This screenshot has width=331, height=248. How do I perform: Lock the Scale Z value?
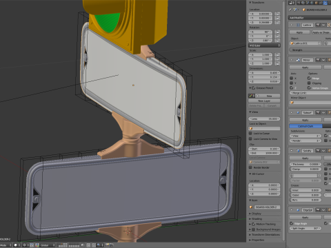[x=277, y=63]
